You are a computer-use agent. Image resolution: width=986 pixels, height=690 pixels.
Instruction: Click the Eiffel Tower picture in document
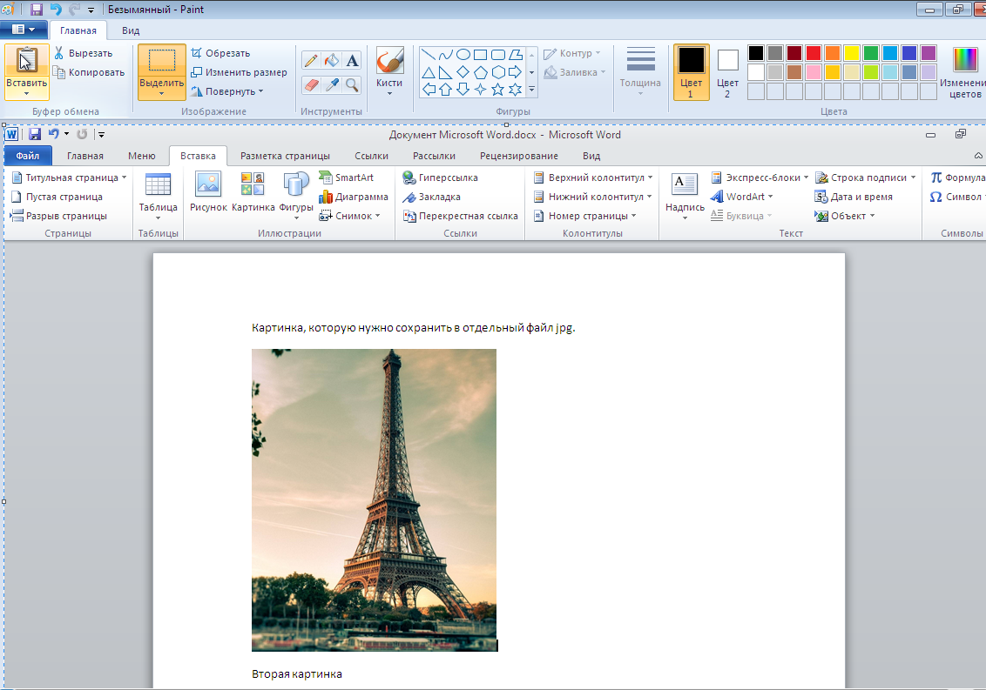[x=375, y=500]
